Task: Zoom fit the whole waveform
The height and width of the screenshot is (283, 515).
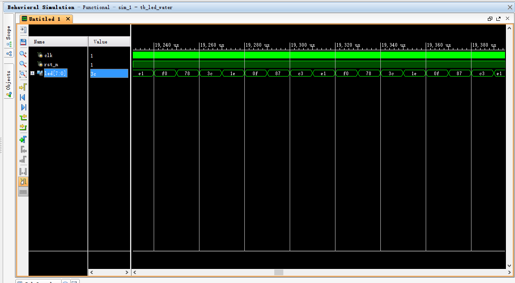Action: tap(23, 74)
